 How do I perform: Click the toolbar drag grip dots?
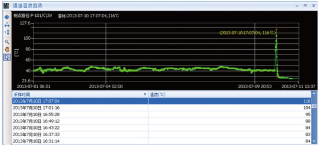point(7,12)
